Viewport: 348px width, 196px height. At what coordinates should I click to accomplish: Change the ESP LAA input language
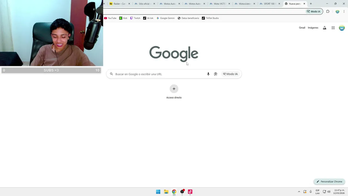(x=318, y=192)
